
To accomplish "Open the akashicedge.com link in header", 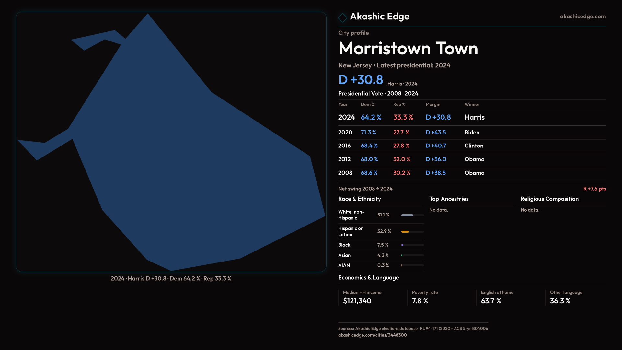I will point(582,17).
